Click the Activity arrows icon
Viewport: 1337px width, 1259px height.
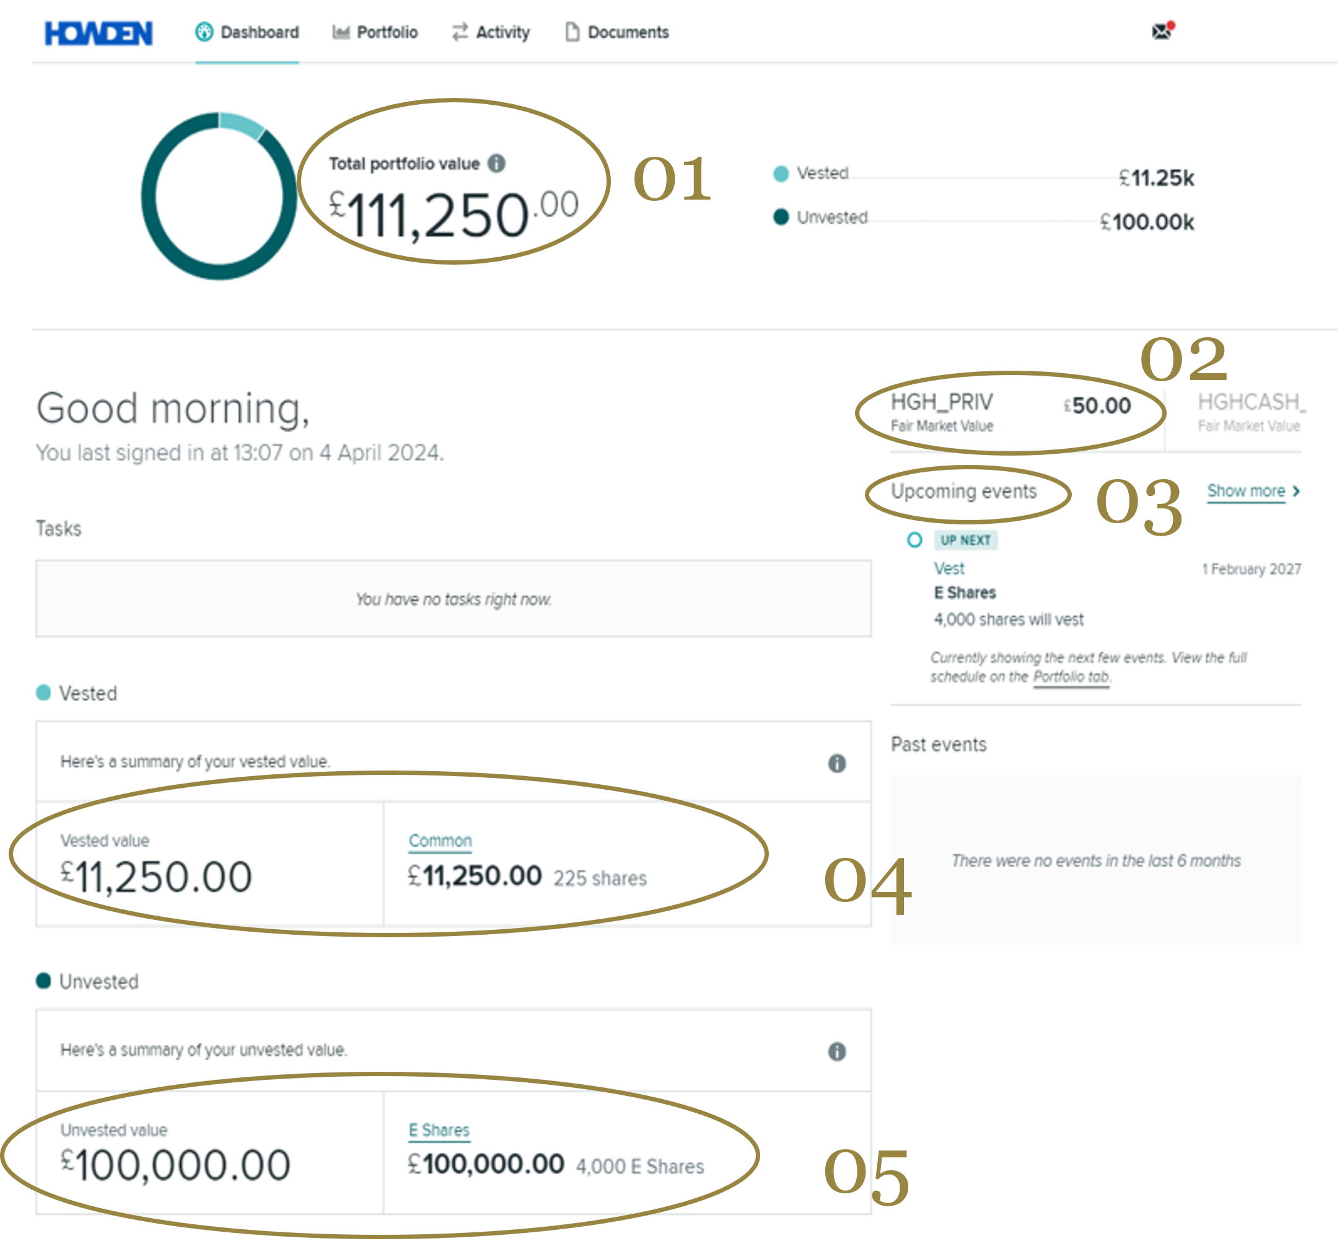pyautogui.click(x=460, y=32)
